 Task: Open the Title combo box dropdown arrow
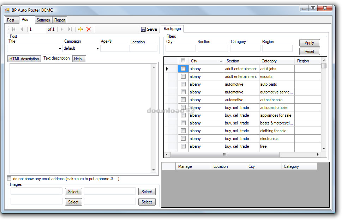coord(60,48)
